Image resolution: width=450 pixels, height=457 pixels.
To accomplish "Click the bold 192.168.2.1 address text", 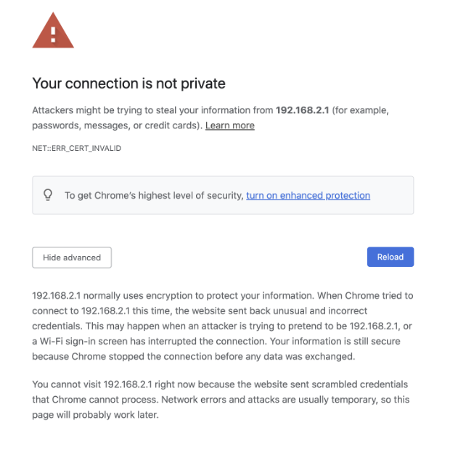I will tap(303, 110).
